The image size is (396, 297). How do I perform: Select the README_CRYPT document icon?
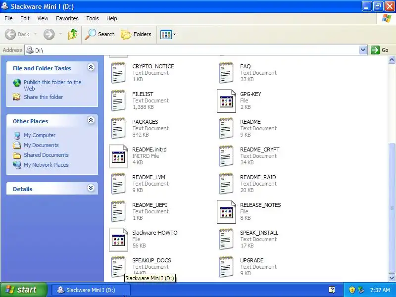click(226, 156)
